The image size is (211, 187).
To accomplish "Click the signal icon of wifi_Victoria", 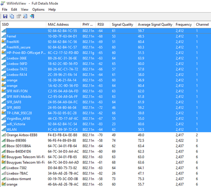I will point(4,124).
